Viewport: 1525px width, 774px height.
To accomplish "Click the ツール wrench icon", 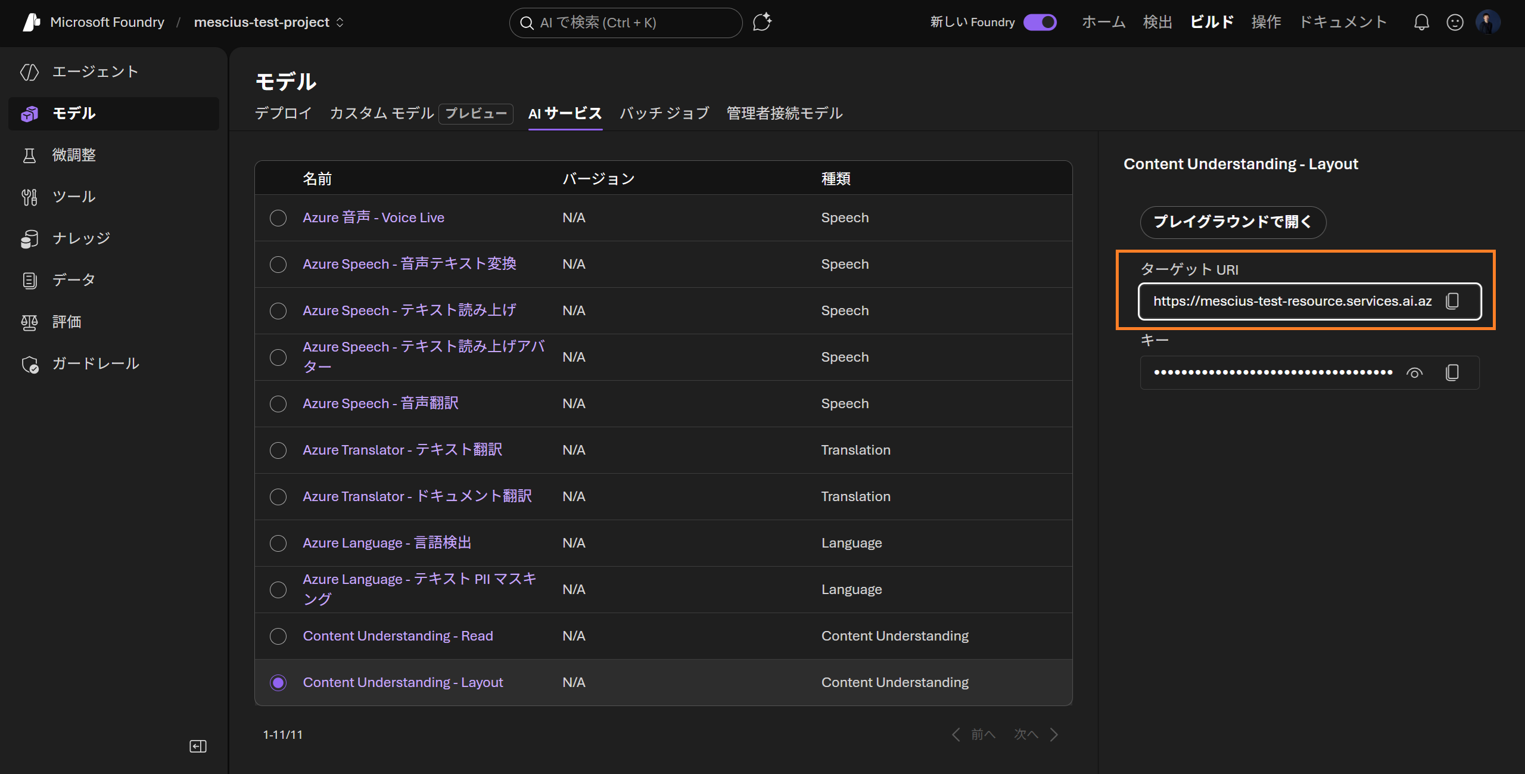I will pyautogui.click(x=29, y=197).
